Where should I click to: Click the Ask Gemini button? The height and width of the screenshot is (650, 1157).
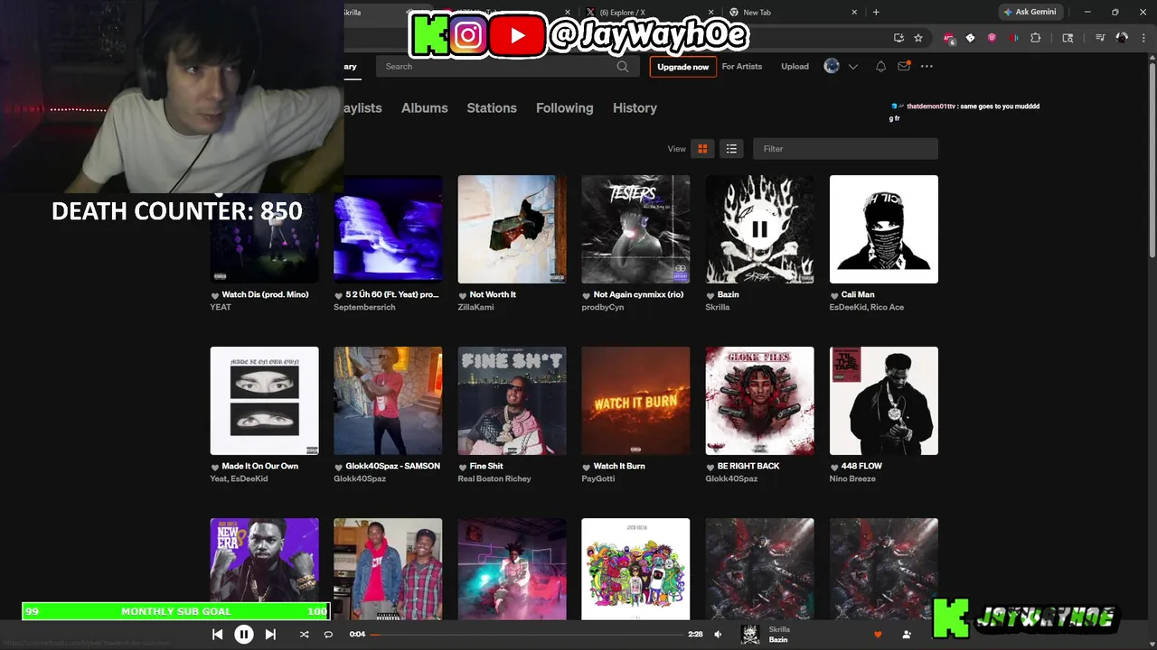1030,12
